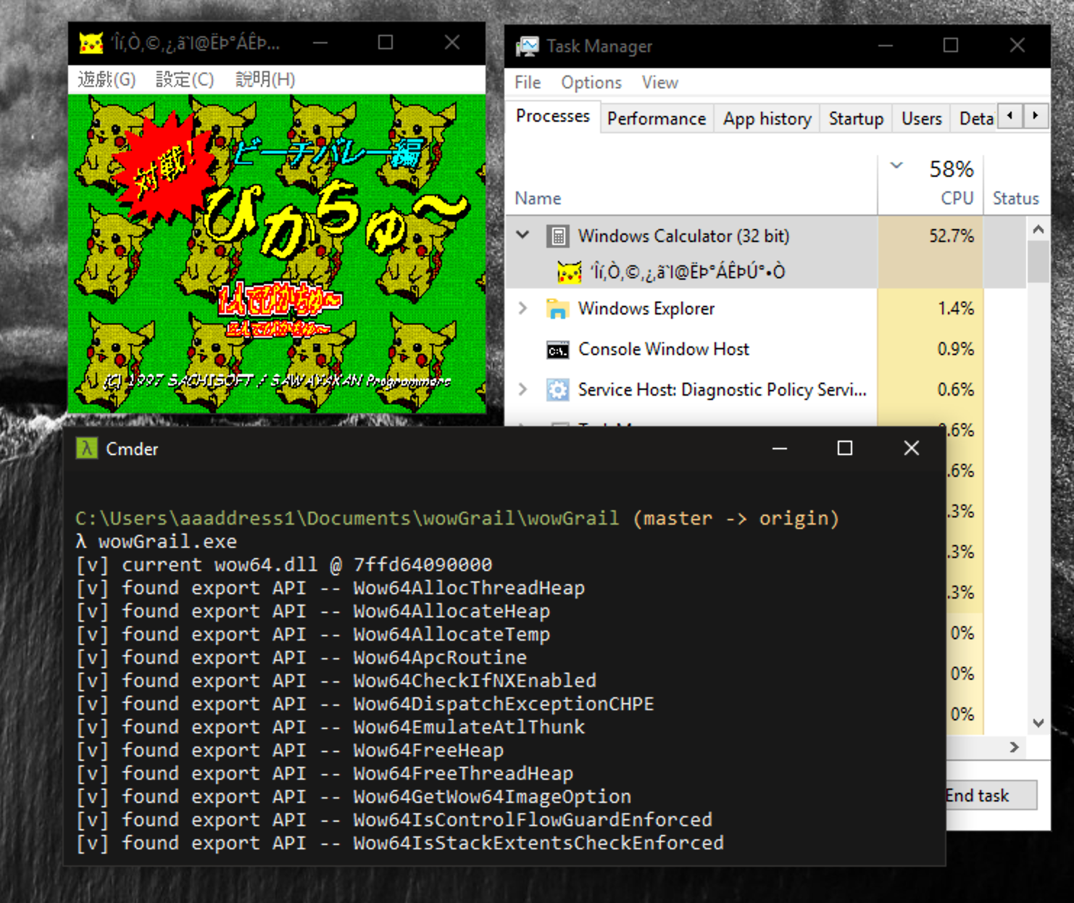1074x903 pixels.
Task: Click the process list scroll-up arrow
Action: [1038, 229]
